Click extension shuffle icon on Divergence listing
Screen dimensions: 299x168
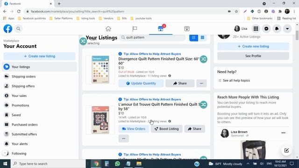point(204,59)
